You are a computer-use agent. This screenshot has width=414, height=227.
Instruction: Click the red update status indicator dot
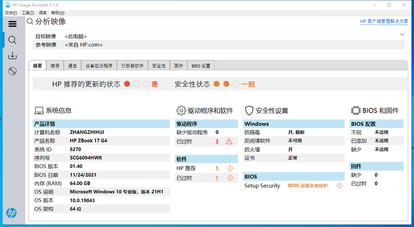pyautogui.click(x=127, y=84)
